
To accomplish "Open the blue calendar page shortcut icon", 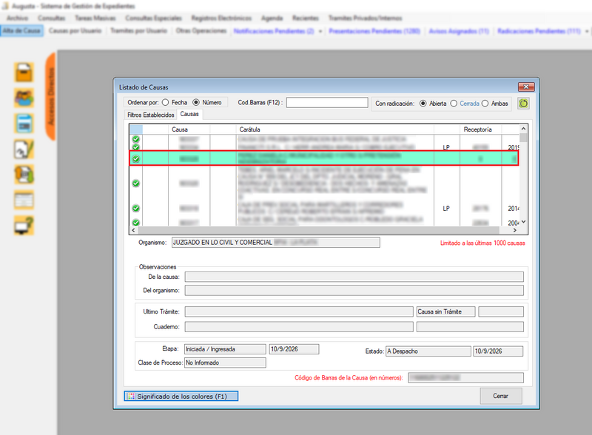I will [x=24, y=124].
